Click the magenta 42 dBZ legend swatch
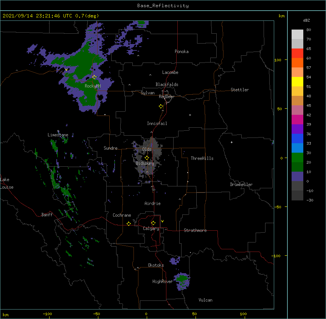This screenshot has height=319, width=326. coord(297,119)
